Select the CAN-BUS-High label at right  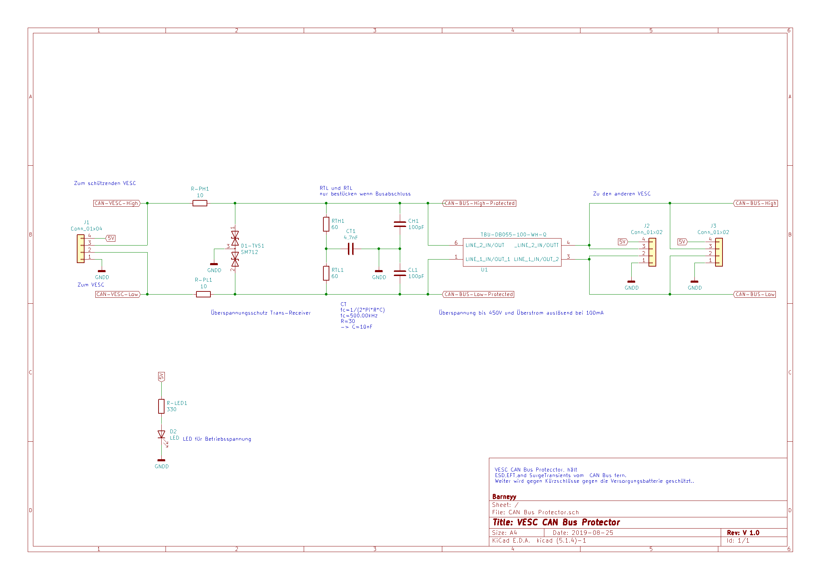click(x=755, y=204)
